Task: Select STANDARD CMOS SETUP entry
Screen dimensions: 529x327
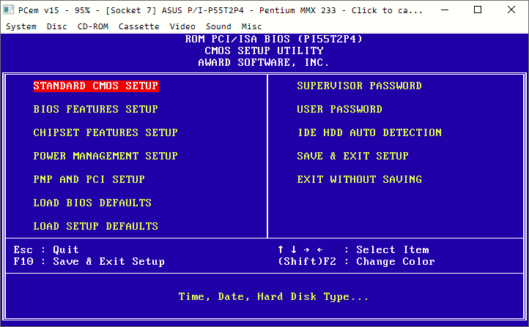Action: [96, 86]
